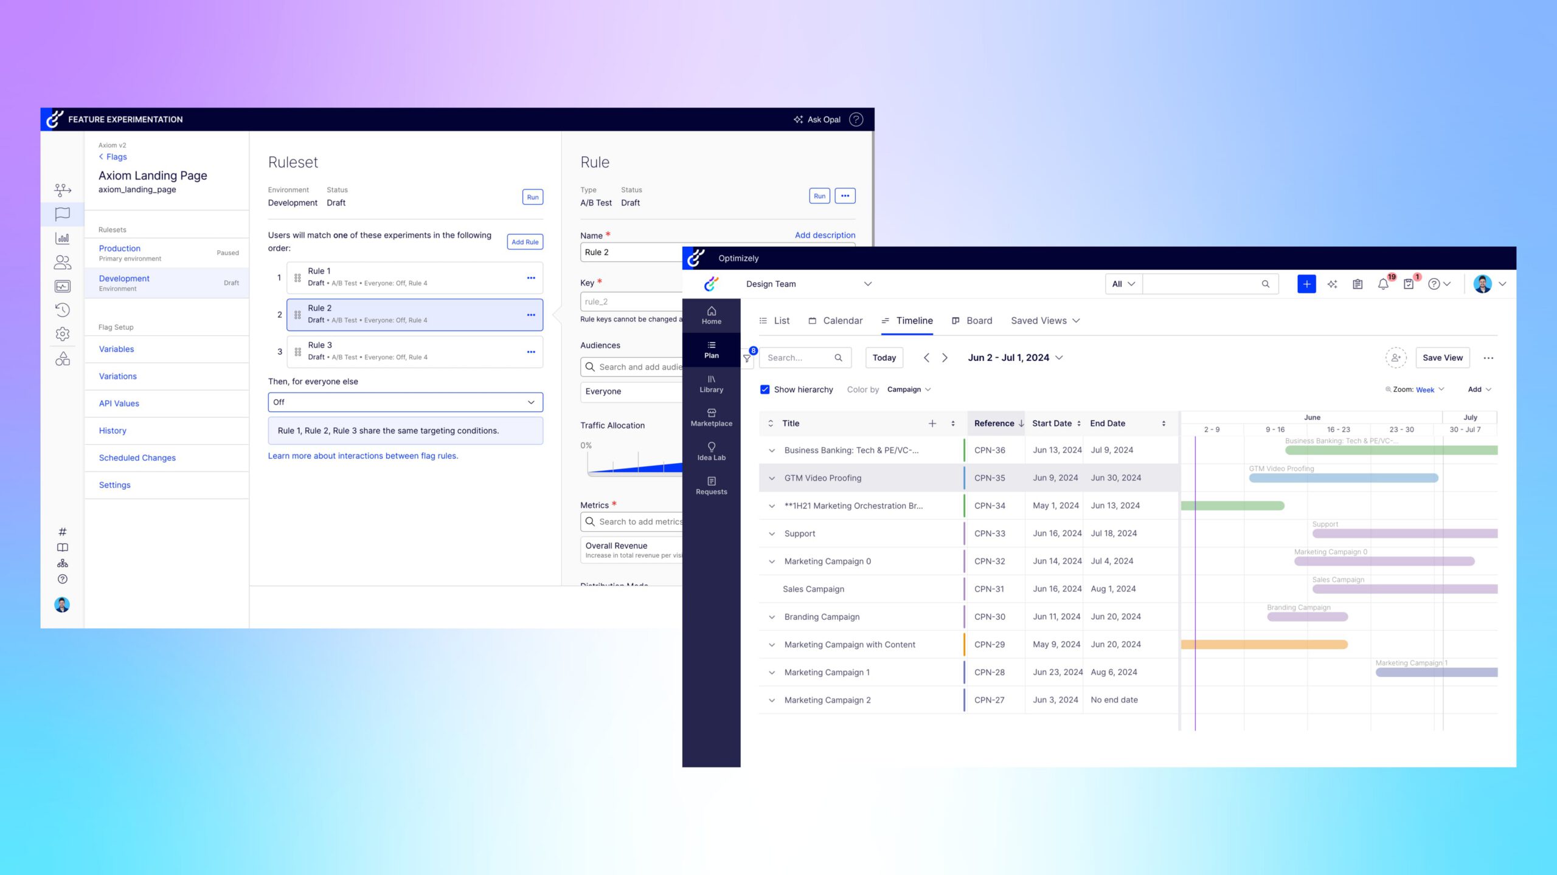The height and width of the screenshot is (875, 1557).
Task: Open the 'Then, for everyone else' Off dropdown
Action: 405,402
